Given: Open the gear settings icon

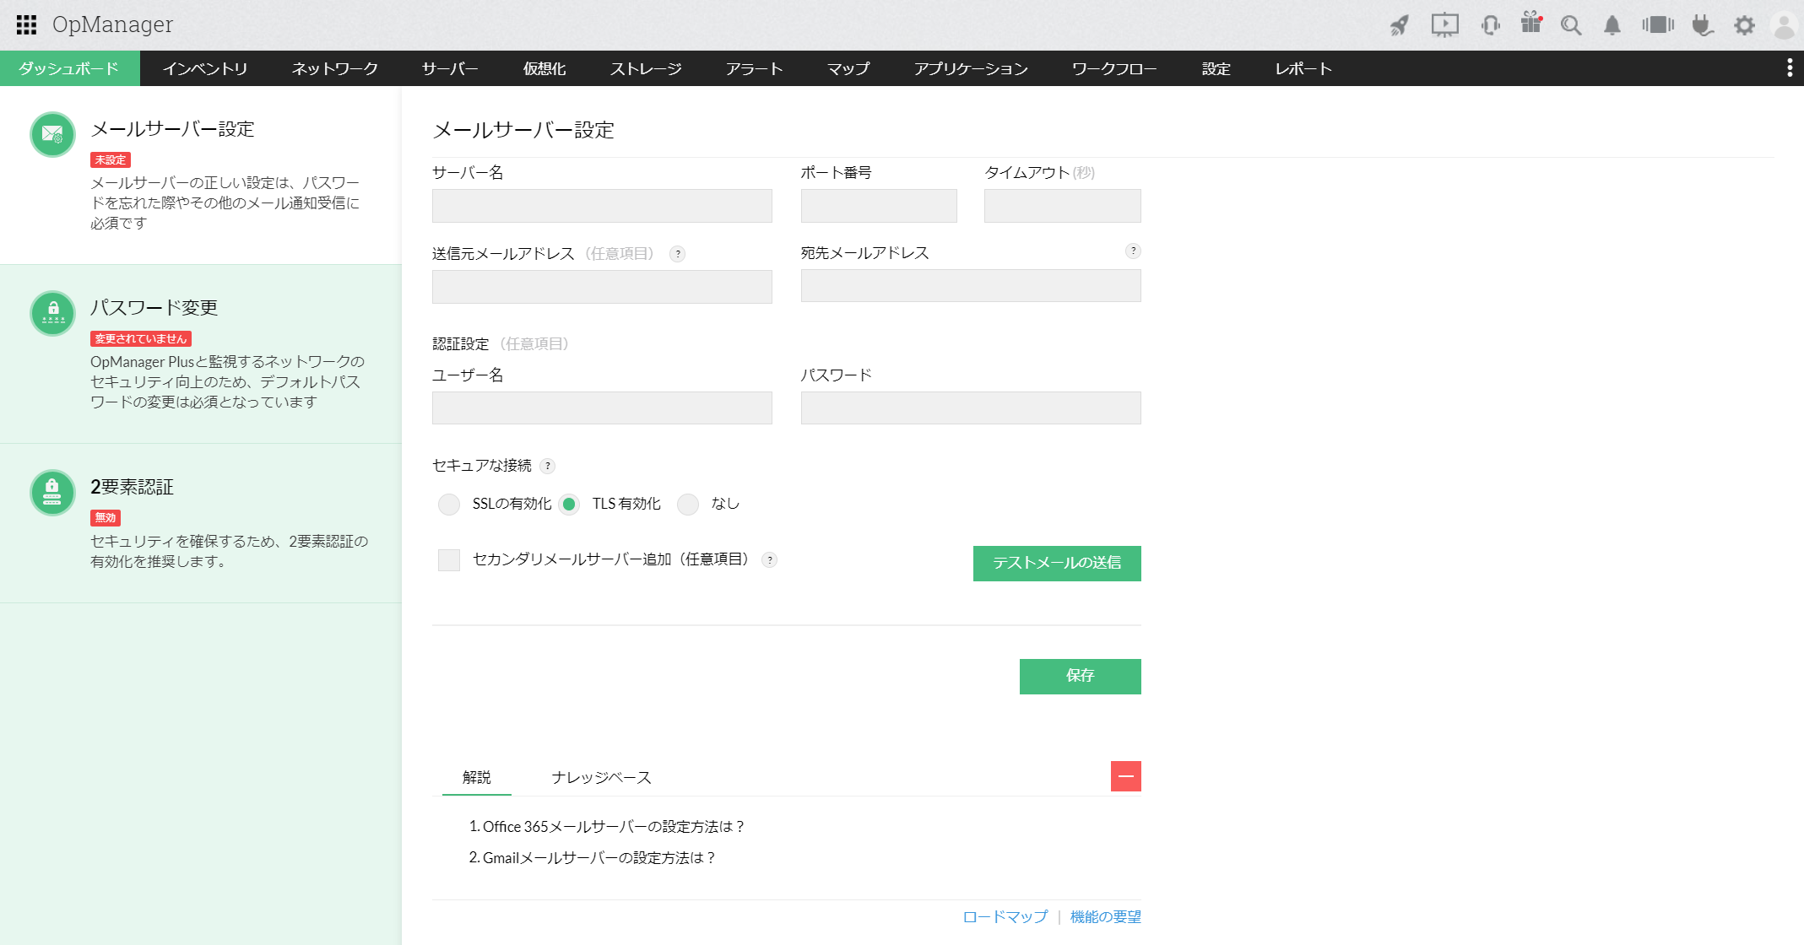Looking at the screenshot, I should tap(1744, 25).
